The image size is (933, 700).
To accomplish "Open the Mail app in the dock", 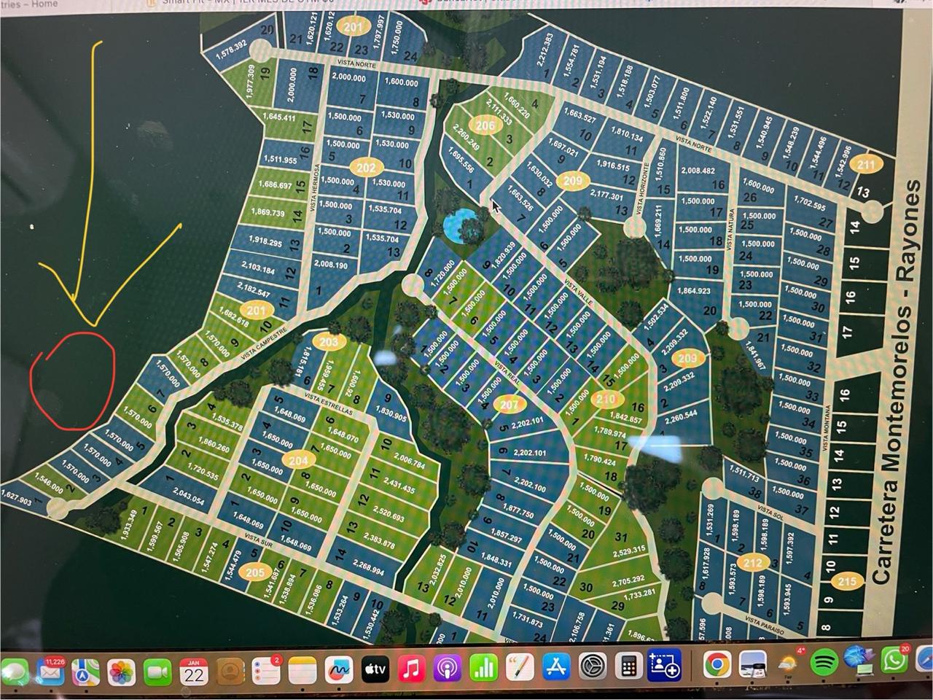I will click(50, 672).
